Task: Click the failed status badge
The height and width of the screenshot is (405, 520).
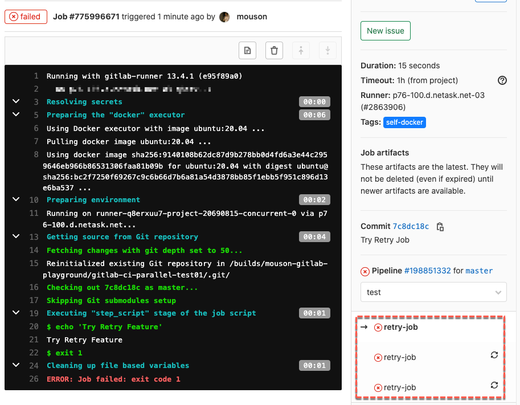Action: [x=26, y=17]
